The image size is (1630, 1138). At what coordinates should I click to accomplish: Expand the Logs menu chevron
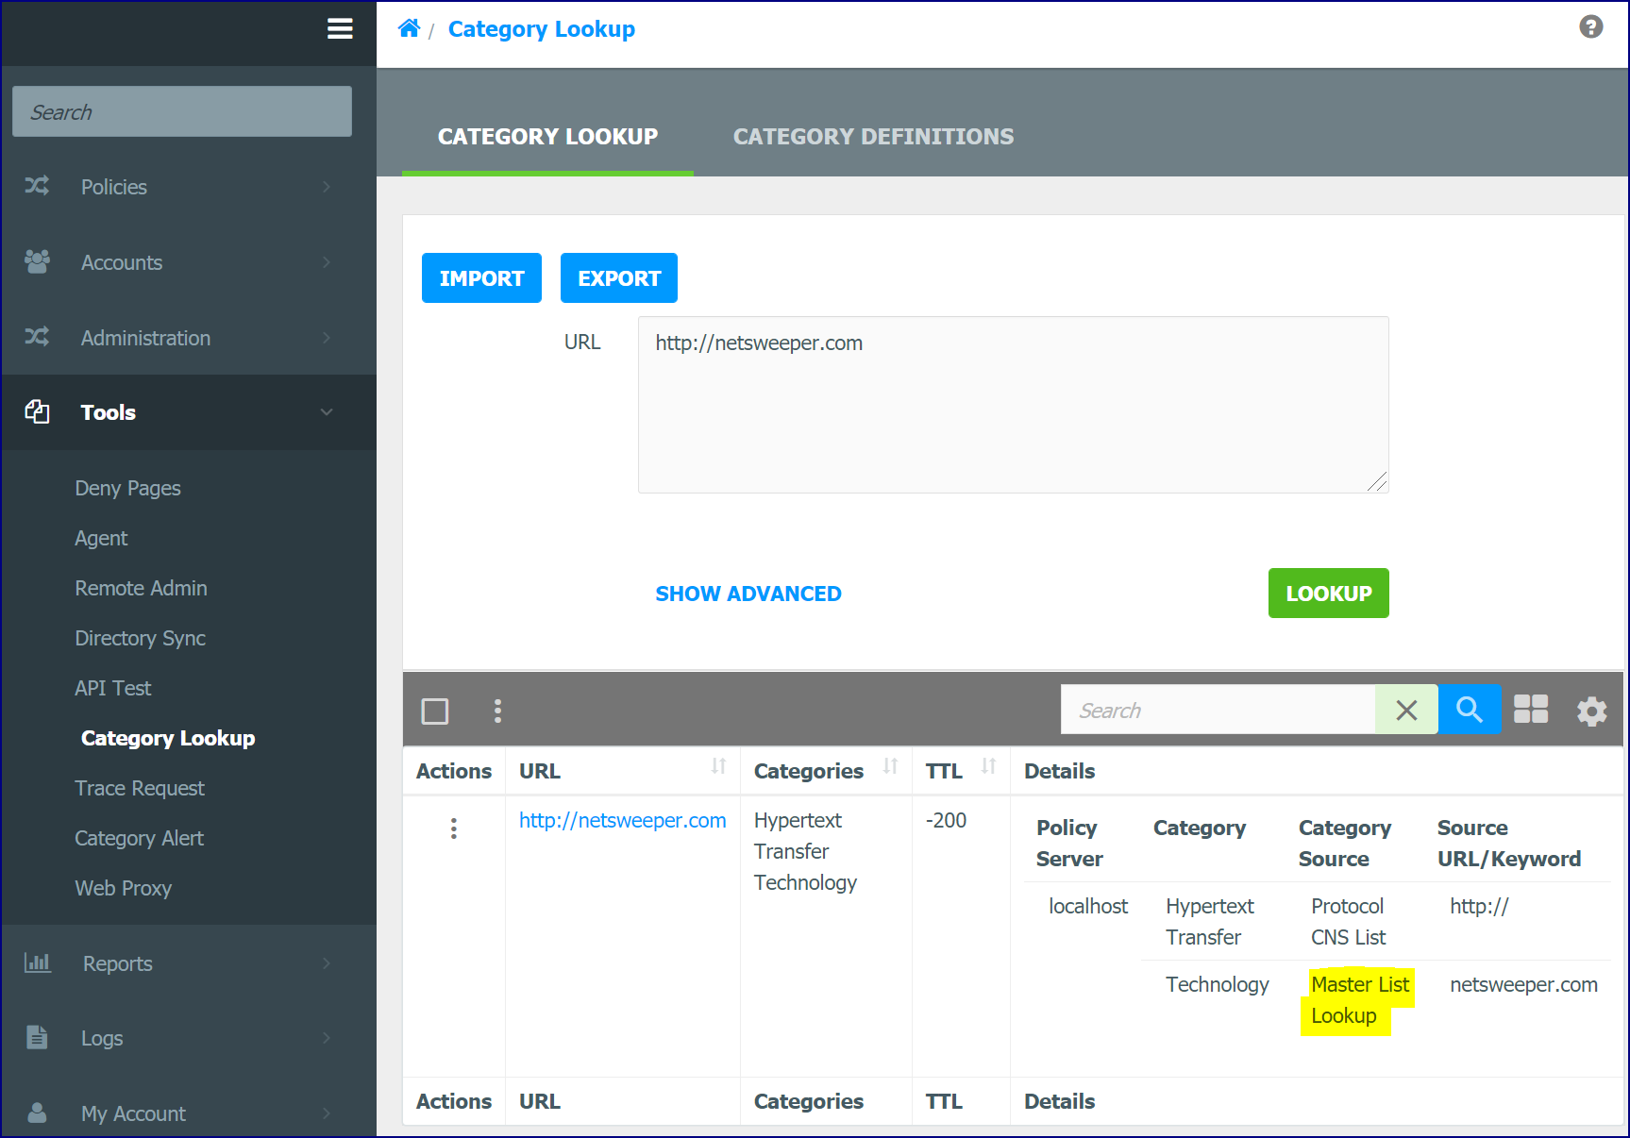coord(327,1038)
